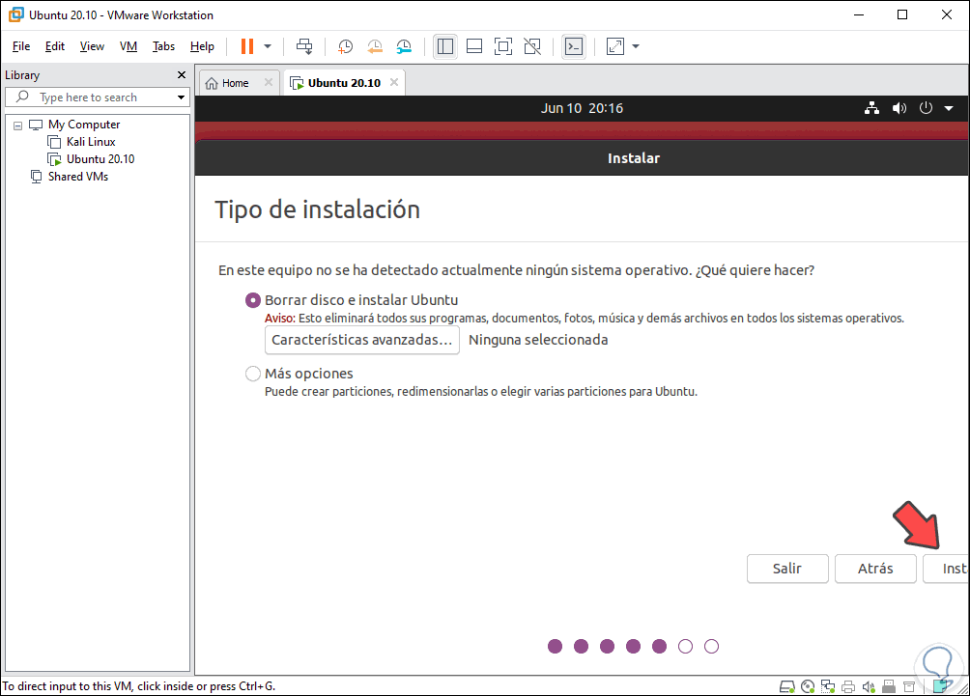Open the snapshot manager
Image resolution: width=970 pixels, height=696 pixels.
[x=404, y=46]
